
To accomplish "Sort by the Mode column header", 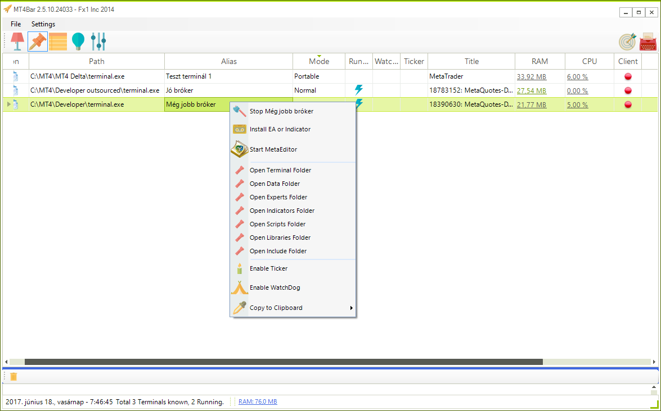I will [319, 61].
